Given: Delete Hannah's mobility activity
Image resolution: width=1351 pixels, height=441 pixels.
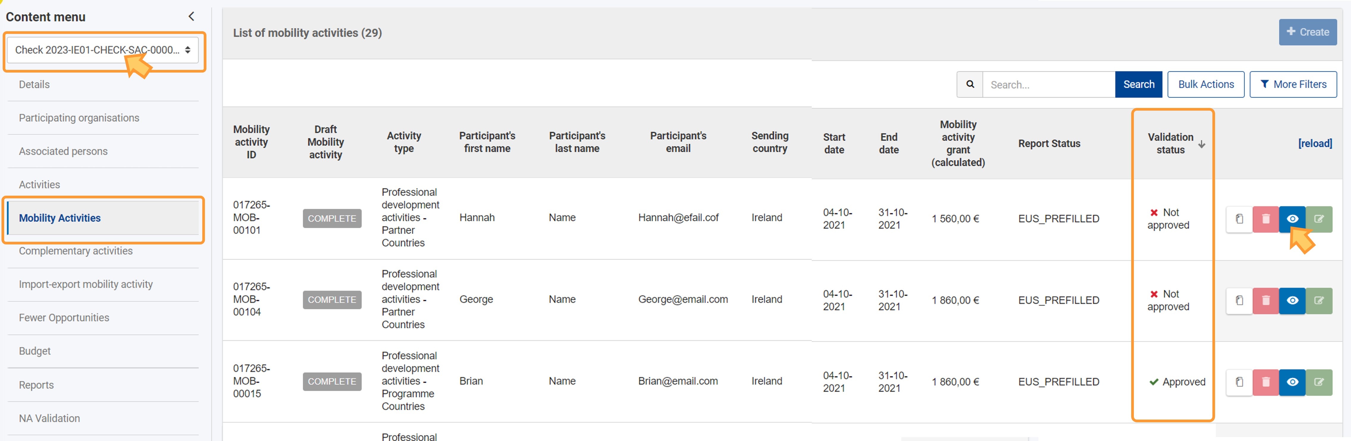Looking at the screenshot, I should point(1265,219).
